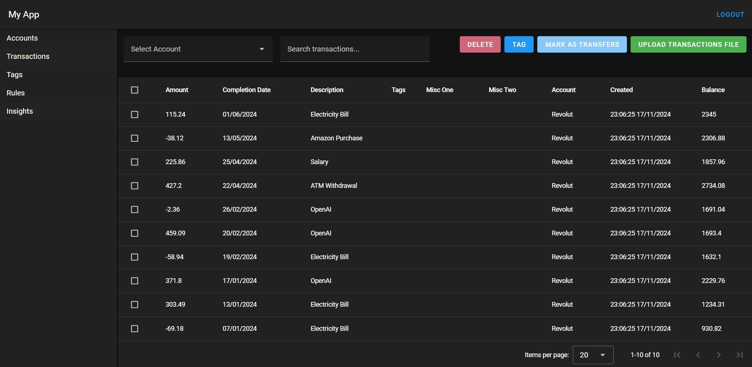The height and width of the screenshot is (367, 752).
Task: Click the previous page chevron icon
Action: (x=698, y=355)
